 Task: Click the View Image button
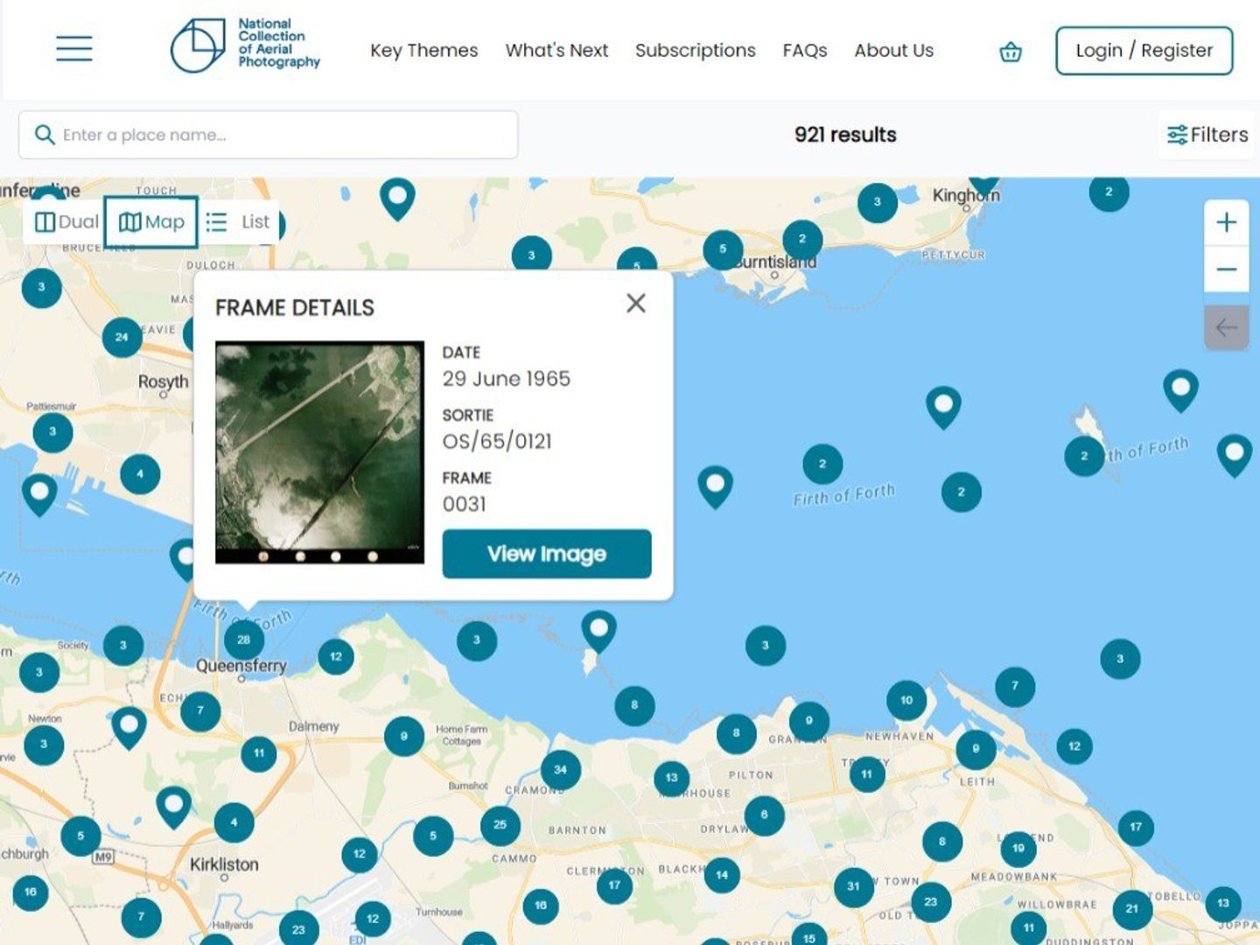[547, 553]
